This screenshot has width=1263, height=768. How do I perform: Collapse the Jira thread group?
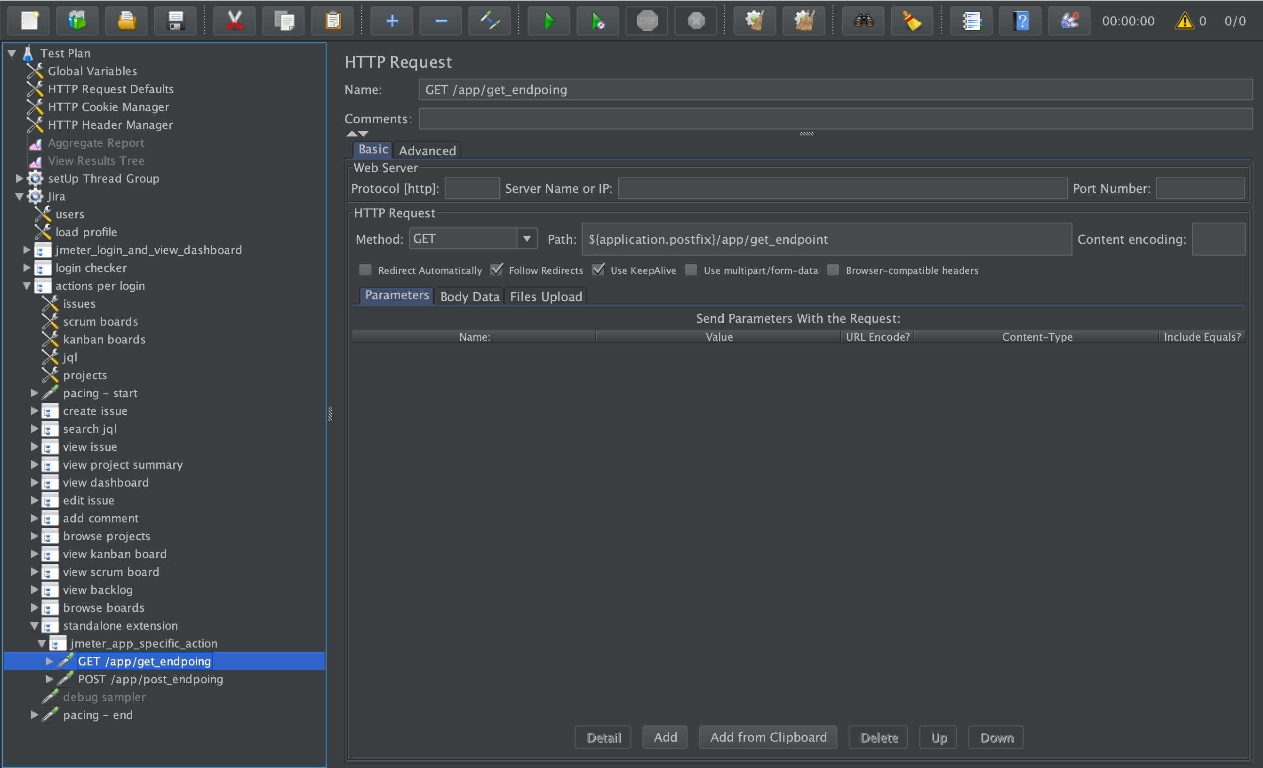coord(18,196)
